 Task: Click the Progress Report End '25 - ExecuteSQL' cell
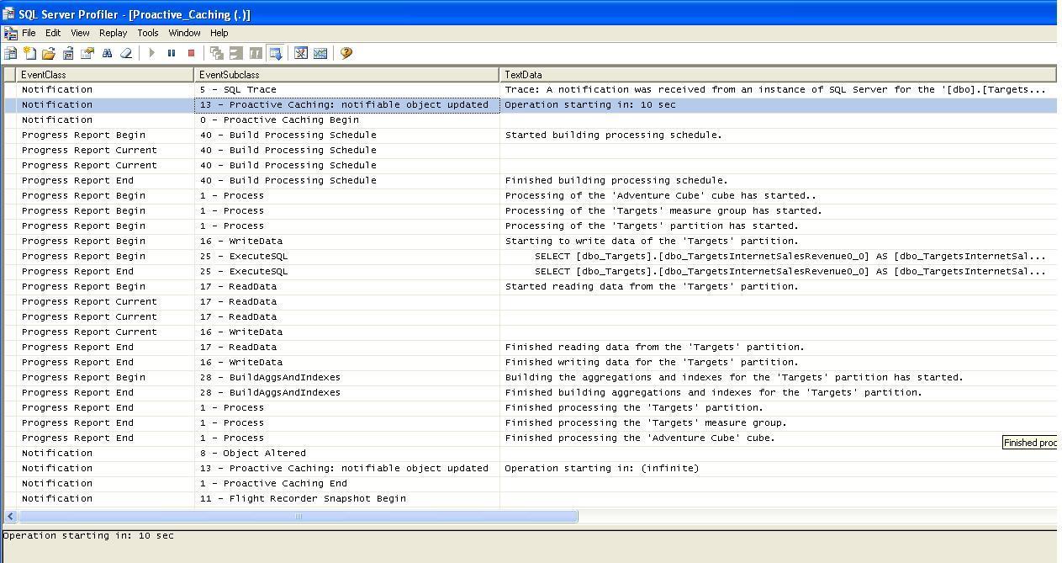346,271
